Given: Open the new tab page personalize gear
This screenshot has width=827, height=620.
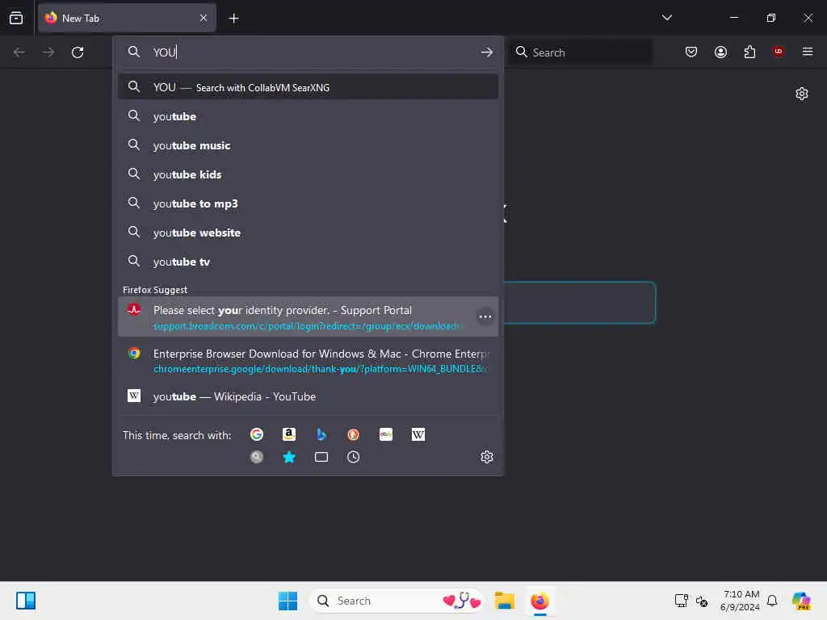Looking at the screenshot, I should [x=802, y=94].
